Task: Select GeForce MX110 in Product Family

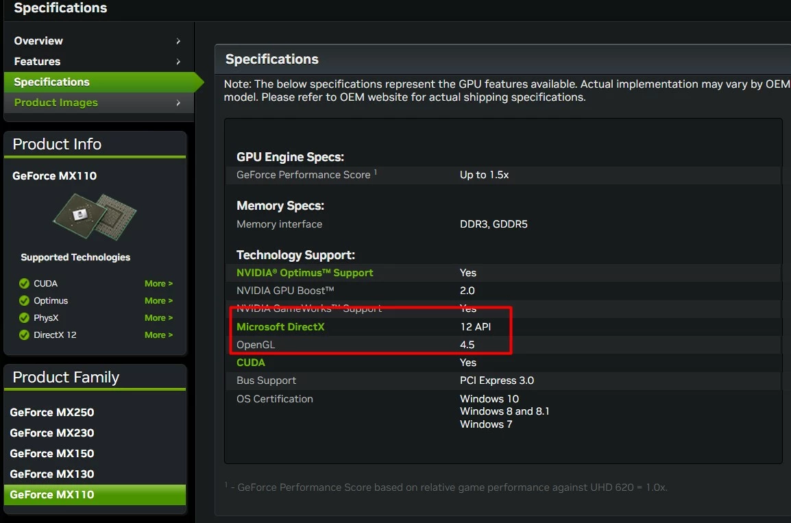Action: click(95, 495)
